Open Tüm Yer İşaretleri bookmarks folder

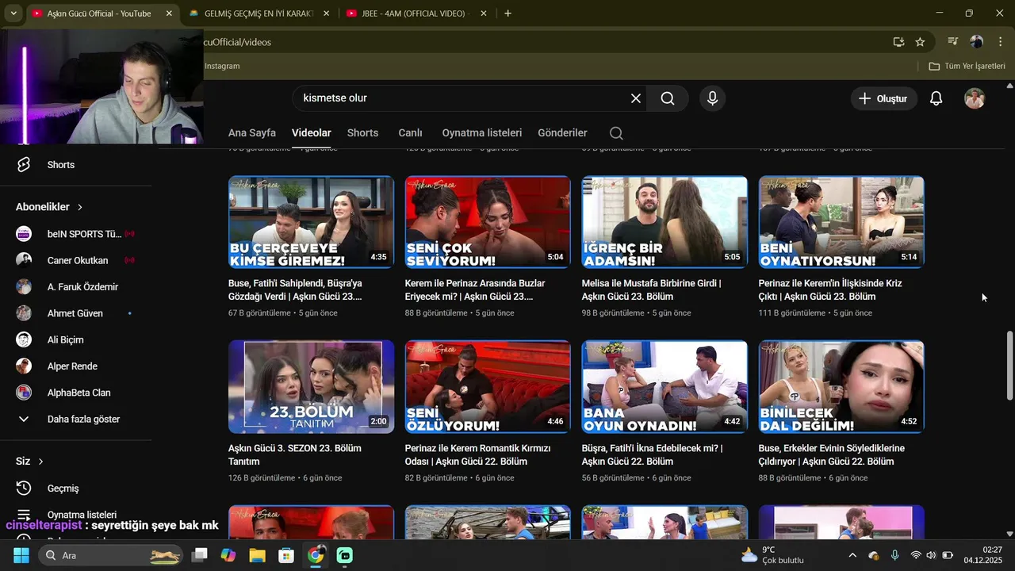(967, 66)
